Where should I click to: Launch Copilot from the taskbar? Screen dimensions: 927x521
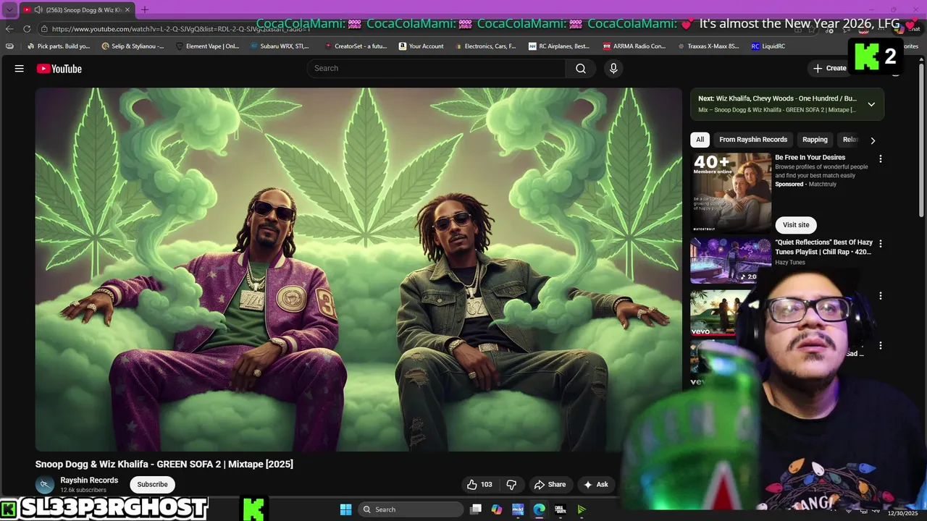click(x=497, y=509)
